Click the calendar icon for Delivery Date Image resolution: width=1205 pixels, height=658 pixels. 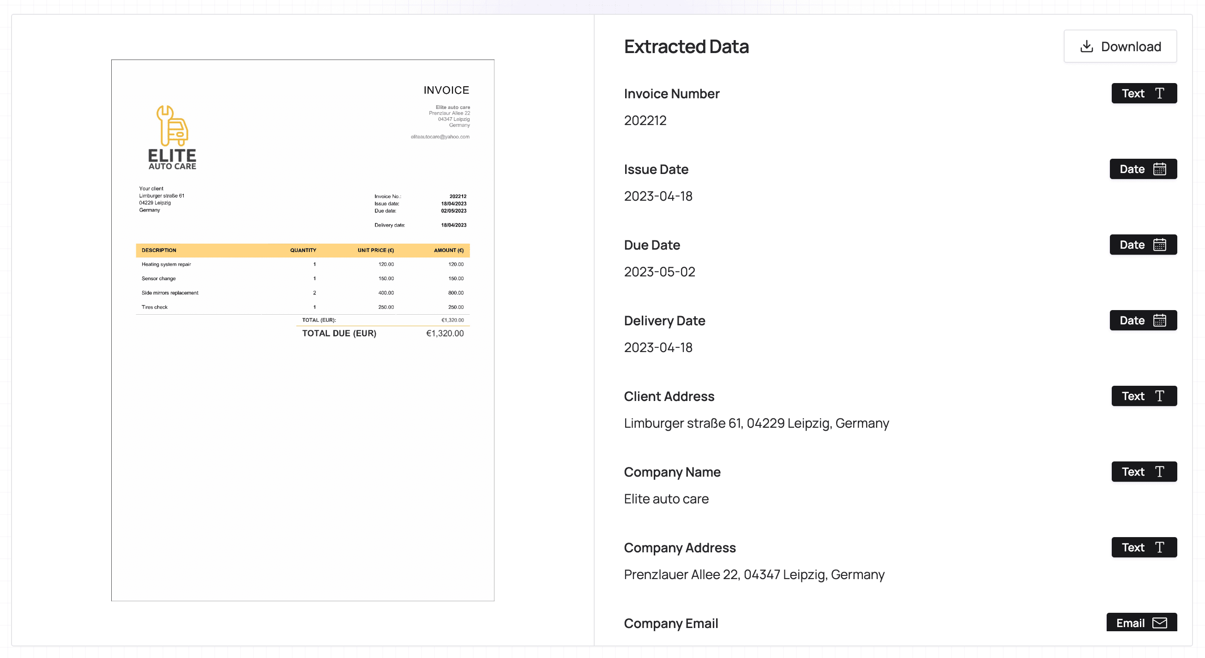click(1160, 321)
